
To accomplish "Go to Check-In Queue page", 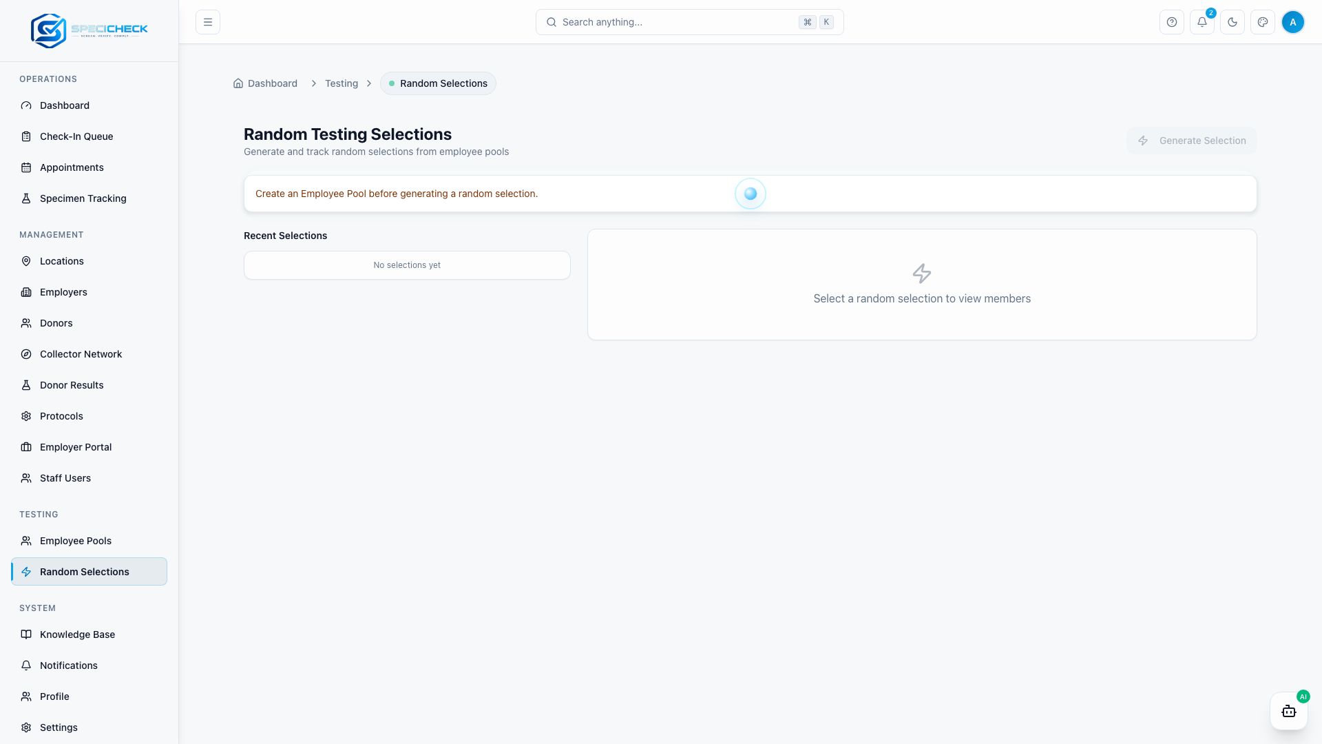I will [90, 136].
